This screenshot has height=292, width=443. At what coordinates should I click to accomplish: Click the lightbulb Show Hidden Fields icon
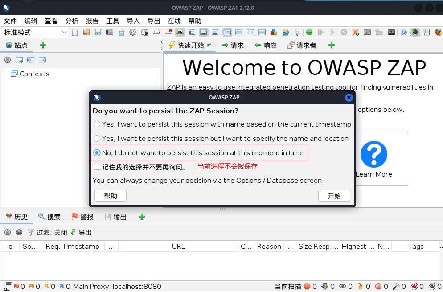tap(297, 32)
